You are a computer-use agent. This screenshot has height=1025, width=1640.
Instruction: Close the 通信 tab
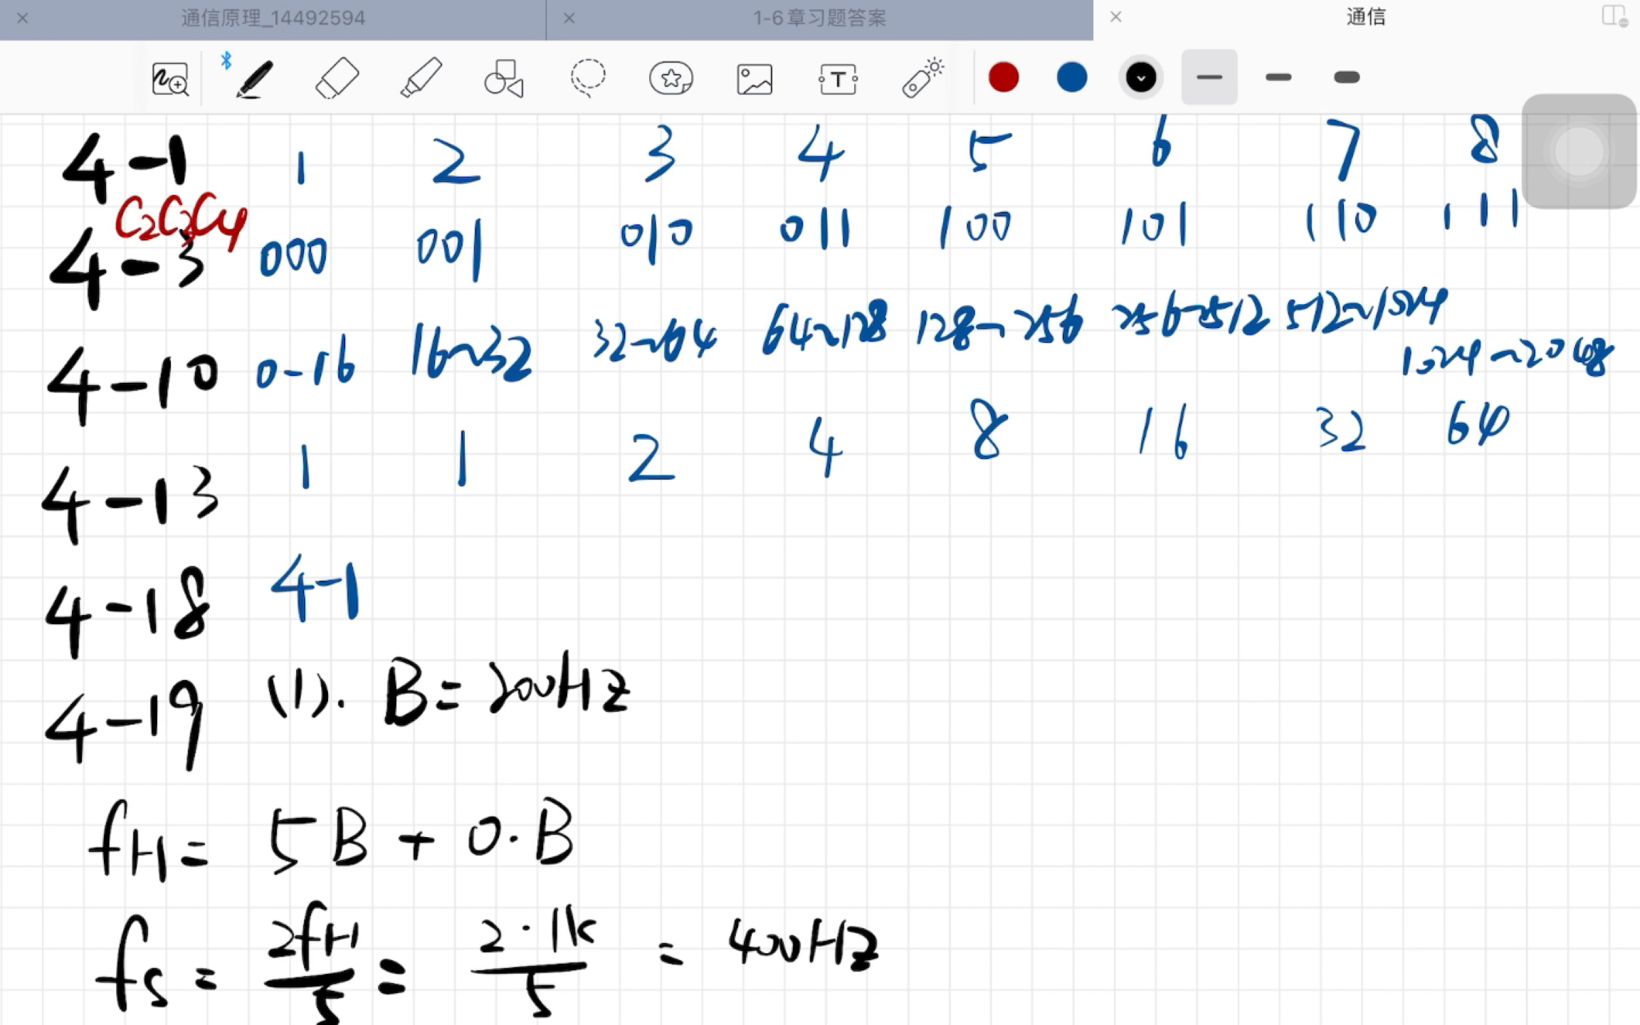(x=1115, y=17)
